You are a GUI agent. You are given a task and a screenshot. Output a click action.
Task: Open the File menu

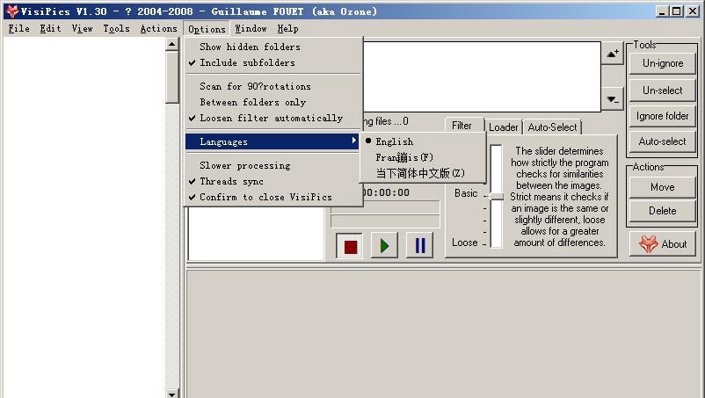(18, 28)
